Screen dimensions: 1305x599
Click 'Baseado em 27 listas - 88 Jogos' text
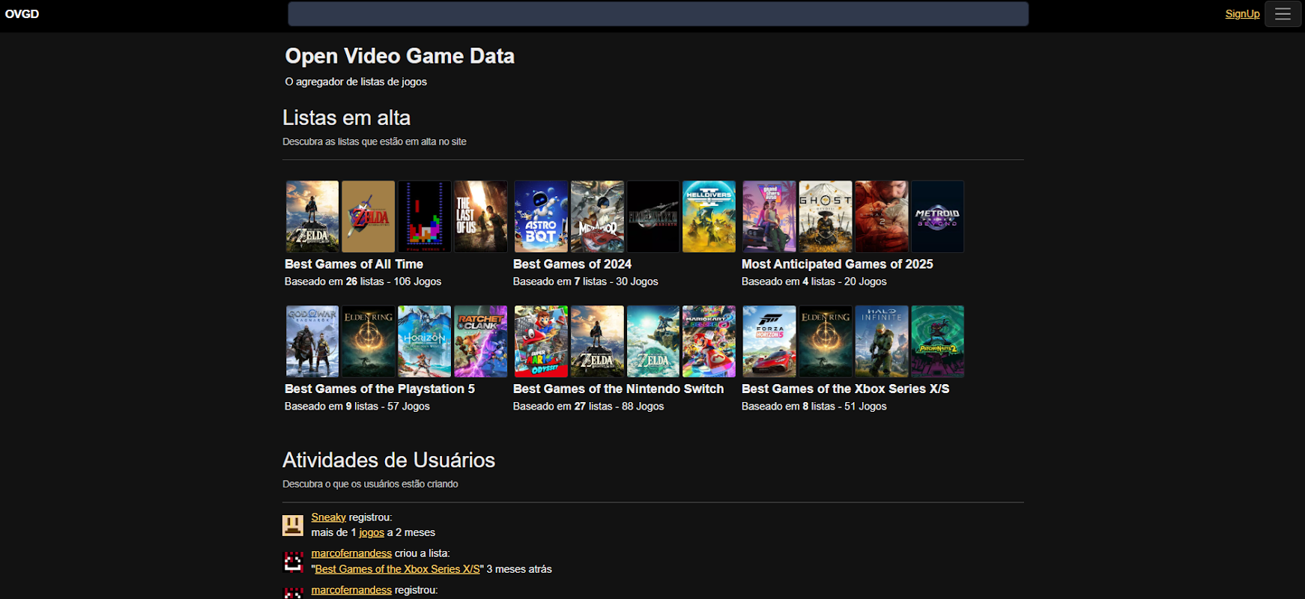coord(589,407)
